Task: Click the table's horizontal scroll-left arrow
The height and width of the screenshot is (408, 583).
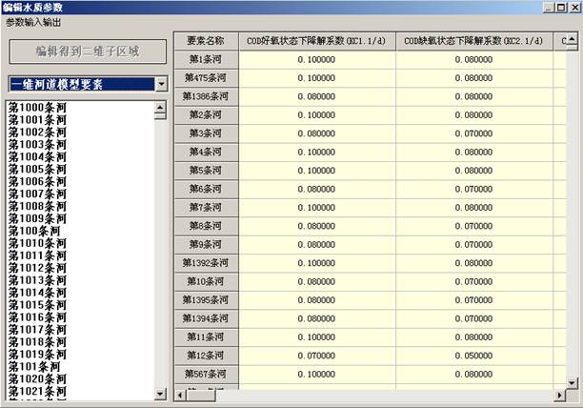Action: point(180,394)
